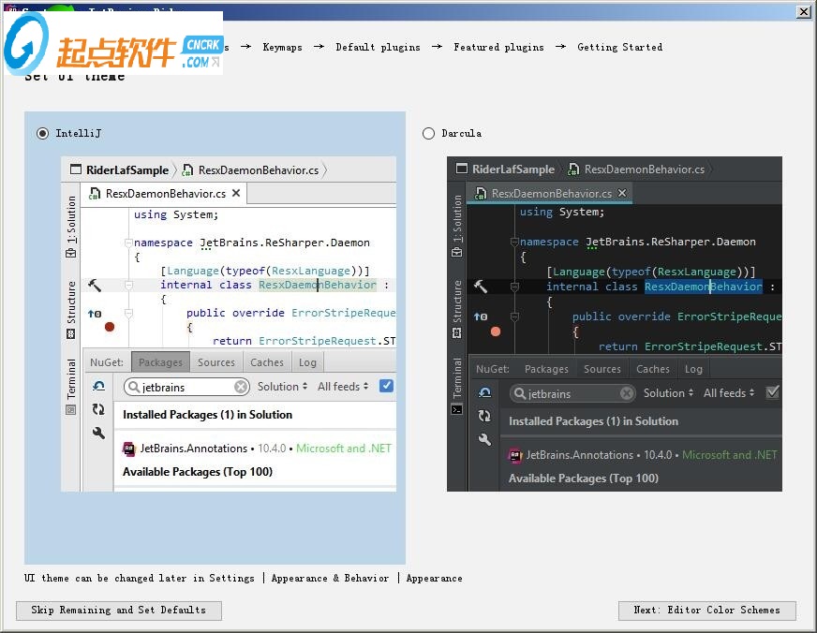
Task: Click the hammer build icon in light preview
Action: click(x=95, y=286)
